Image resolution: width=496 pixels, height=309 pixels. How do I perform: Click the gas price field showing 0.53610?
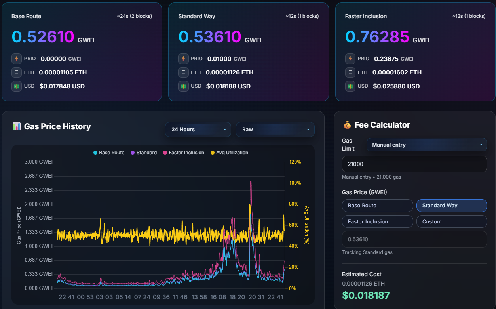414,239
